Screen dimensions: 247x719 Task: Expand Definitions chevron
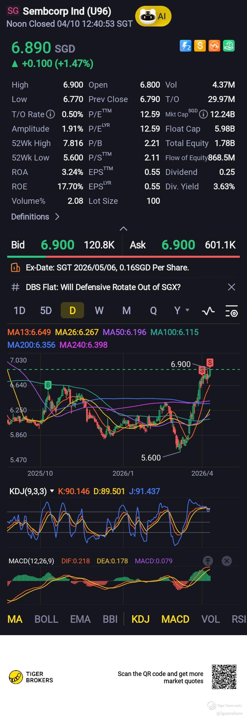[57, 217]
